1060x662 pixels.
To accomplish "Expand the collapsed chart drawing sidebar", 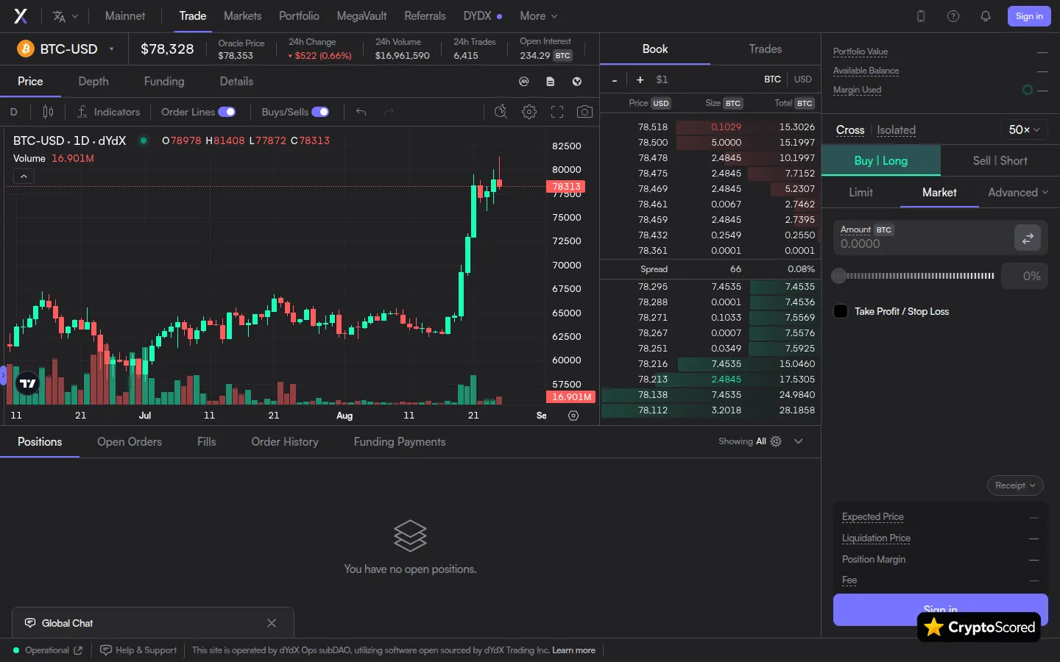I will 3,376.
